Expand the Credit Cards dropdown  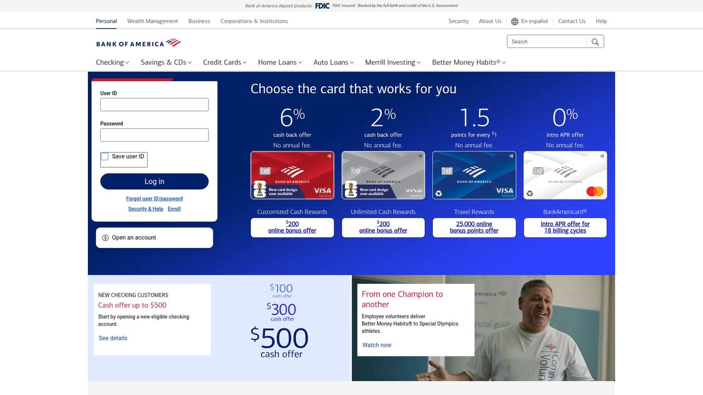(224, 62)
